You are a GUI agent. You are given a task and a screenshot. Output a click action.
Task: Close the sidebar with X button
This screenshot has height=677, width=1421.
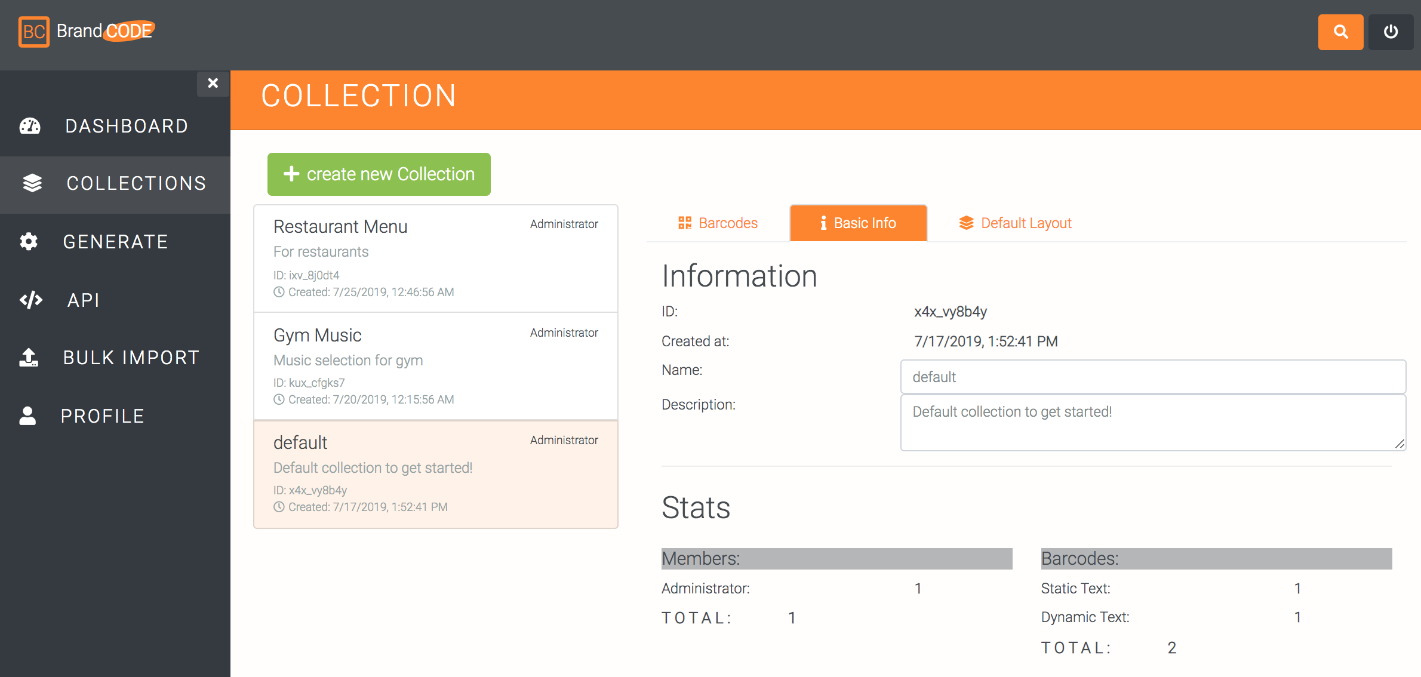pyautogui.click(x=213, y=83)
